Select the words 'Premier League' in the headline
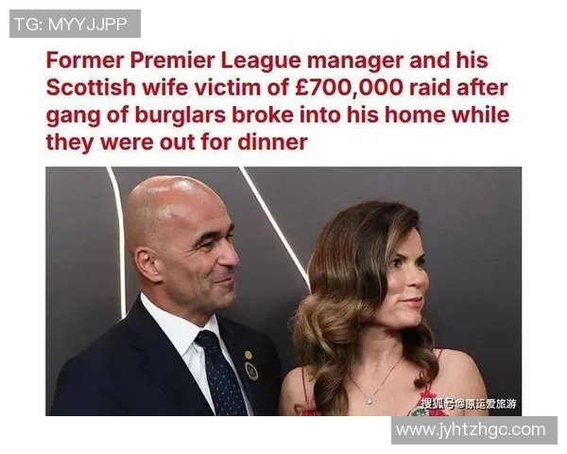Screen dimensions: 567x454 point(215,61)
